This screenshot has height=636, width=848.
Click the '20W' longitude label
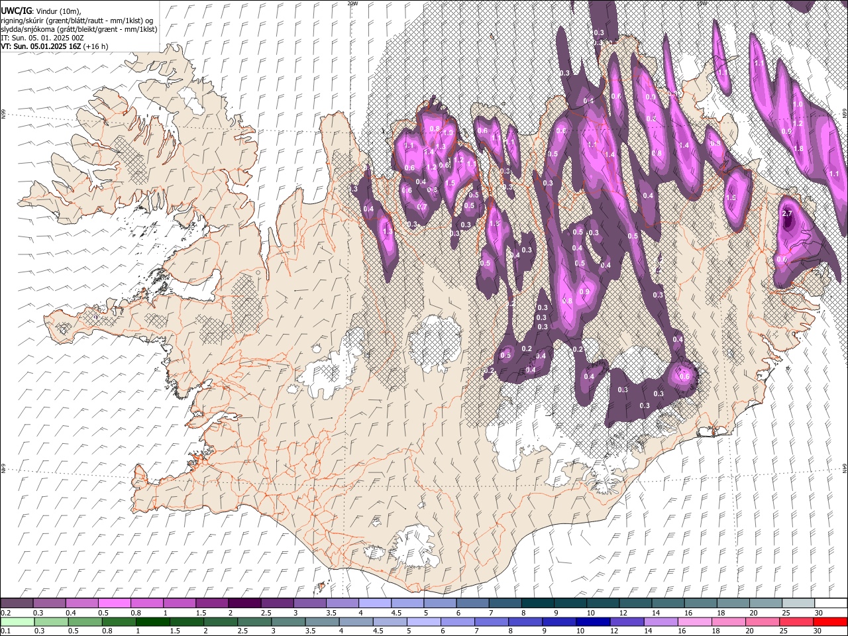pos(352,3)
